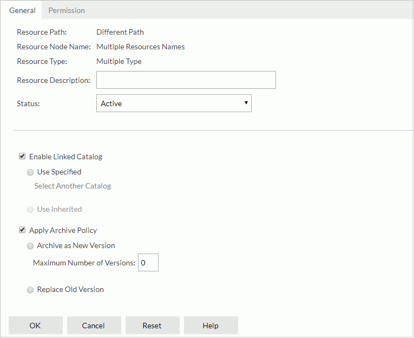This screenshot has width=414, height=338.
Task: Click the Maximum Number of Versions label
Action: pos(84,263)
